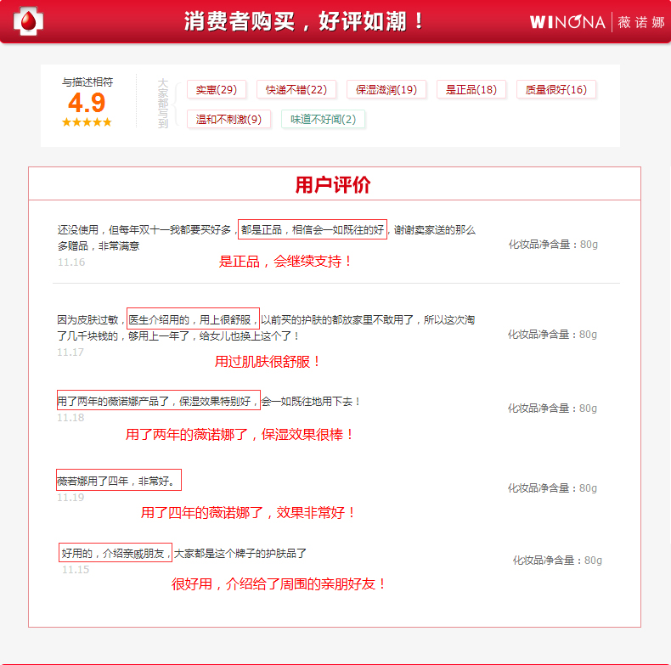Image resolution: width=671 pixels, height=665 pixels.
Task: Click 大家都是这个牌子的护肤品了 review text
Action: [x=240, y=553]
